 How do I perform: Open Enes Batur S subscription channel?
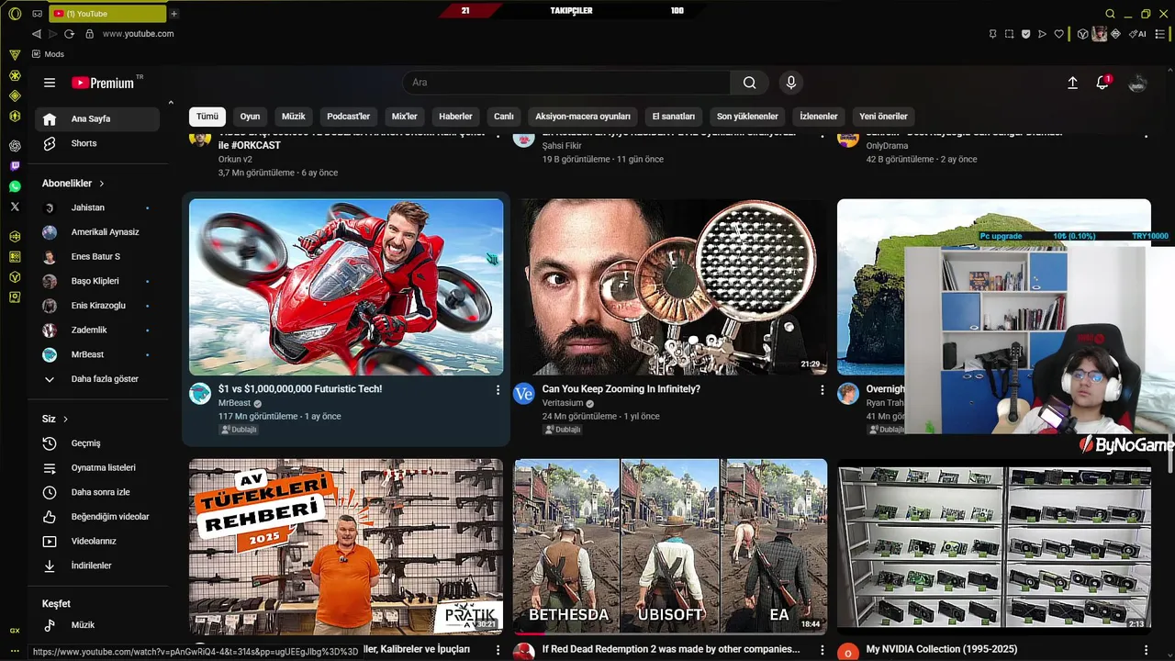pyautogui.click(x=96, y=257)
